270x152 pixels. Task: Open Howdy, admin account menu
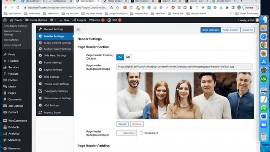pyautogui.click(x=248, y=20)
